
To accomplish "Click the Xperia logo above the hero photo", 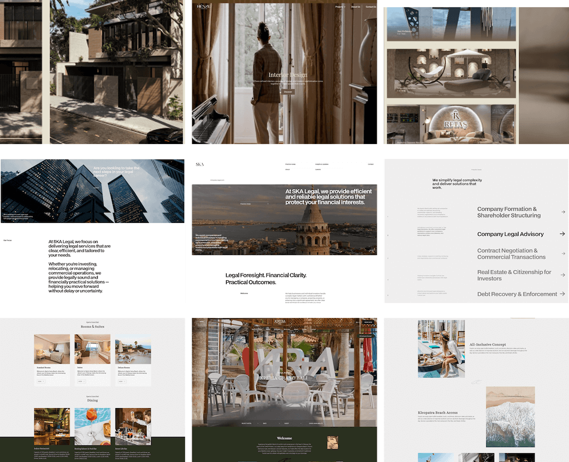I will pyautogui.click(x=280, y=321).
